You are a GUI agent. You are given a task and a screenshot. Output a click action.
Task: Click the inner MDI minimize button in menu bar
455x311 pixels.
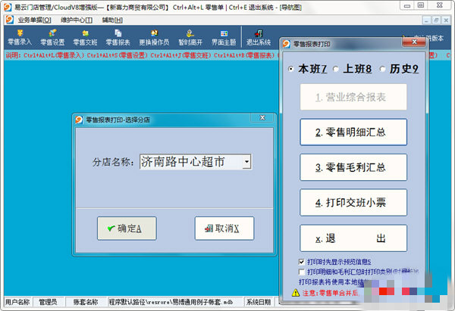click(x=426, y=20)
